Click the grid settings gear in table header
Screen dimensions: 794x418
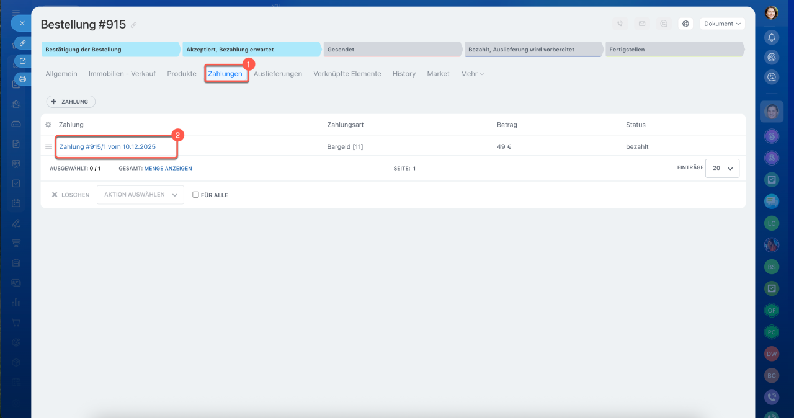[48, 125]
